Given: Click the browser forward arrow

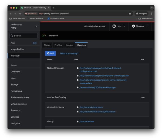Looking at the screenshot, I should point(15,14).
